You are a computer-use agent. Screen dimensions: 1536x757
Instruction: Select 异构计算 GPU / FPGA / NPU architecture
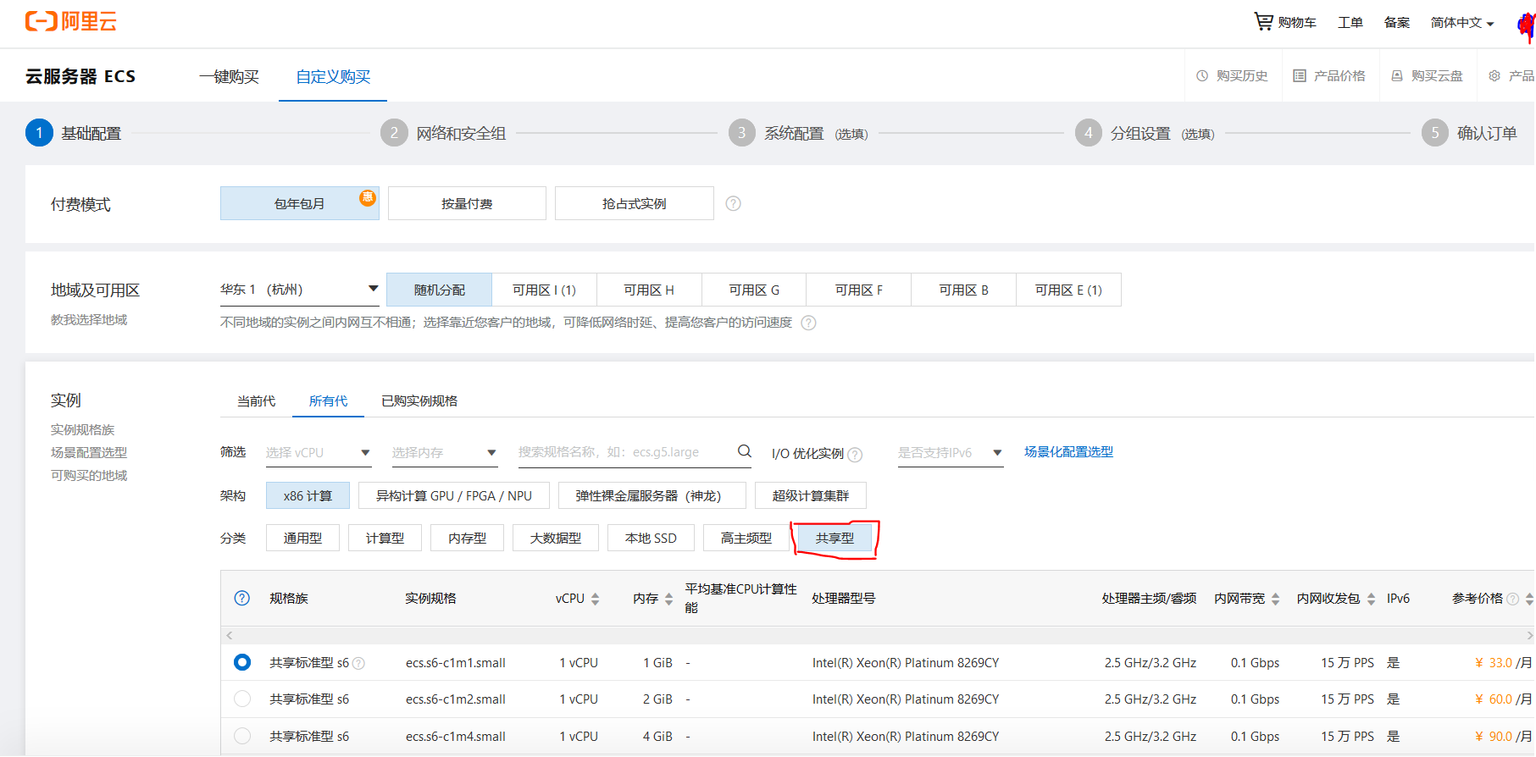[x=454, y=495]
